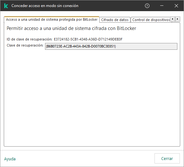184x167 pixels.
Task: Switch to the Cifrado de datos tab
Action: 115,20
